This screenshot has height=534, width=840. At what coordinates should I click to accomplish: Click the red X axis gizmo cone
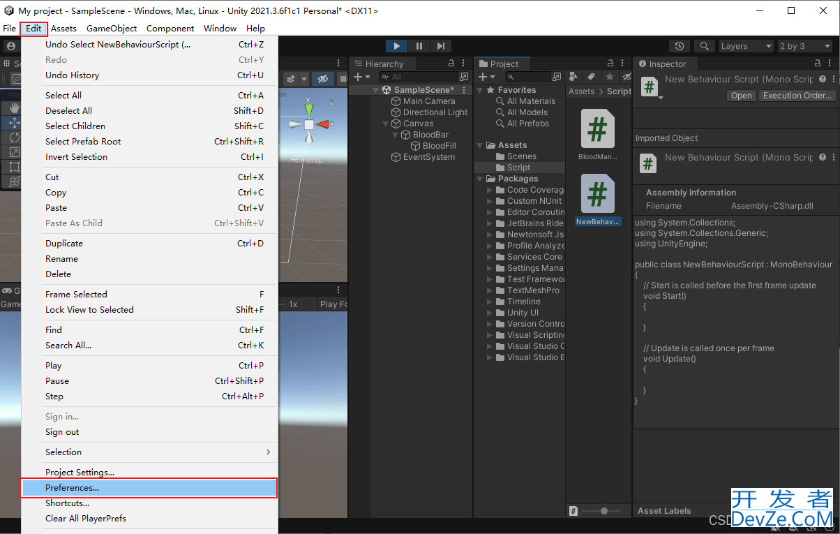[x=323, y=124]
